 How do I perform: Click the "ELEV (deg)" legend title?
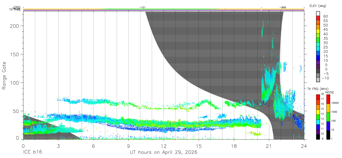[318, 6]
